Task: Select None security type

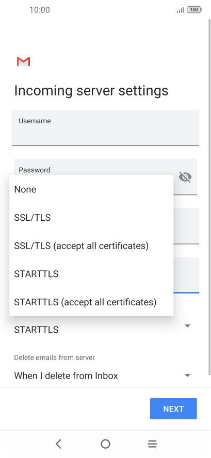Action: (91, 190)
